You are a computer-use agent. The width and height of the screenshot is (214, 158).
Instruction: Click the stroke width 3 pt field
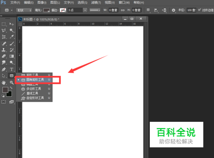[75, 10]
